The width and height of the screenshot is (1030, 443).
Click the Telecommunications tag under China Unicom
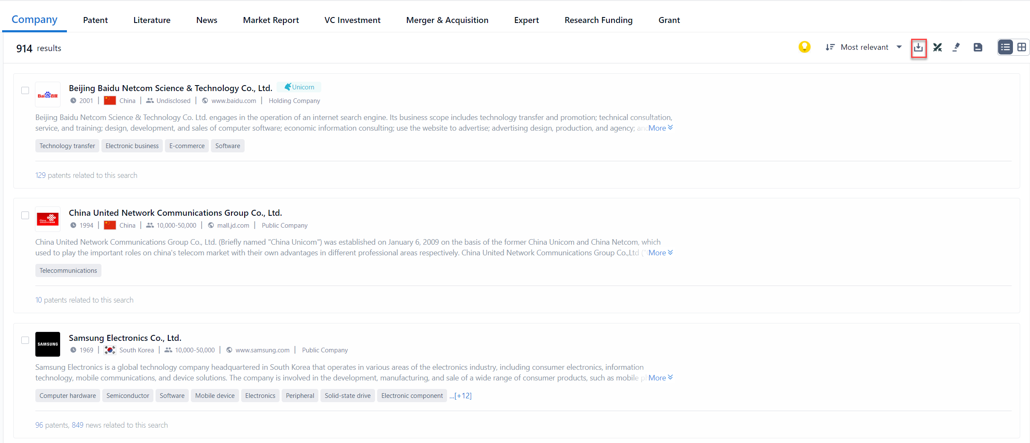coord(68,270)
